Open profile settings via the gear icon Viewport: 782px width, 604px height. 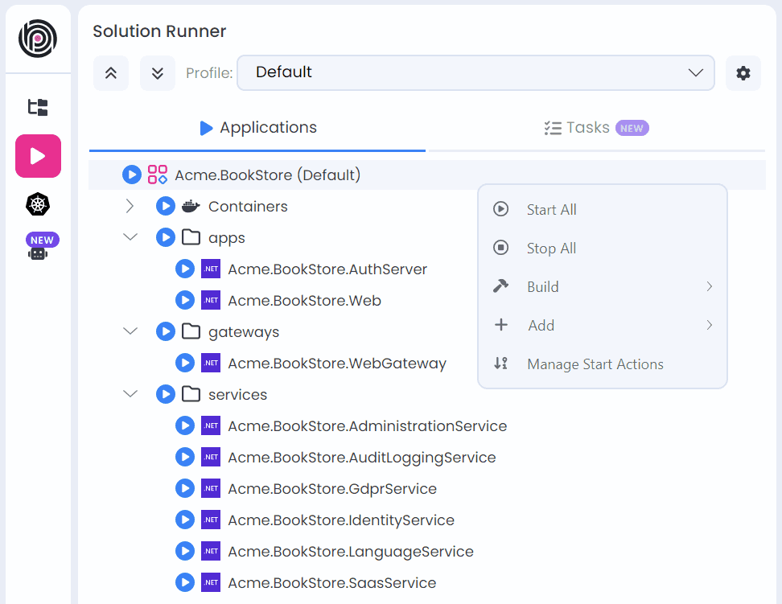[743, 73]
